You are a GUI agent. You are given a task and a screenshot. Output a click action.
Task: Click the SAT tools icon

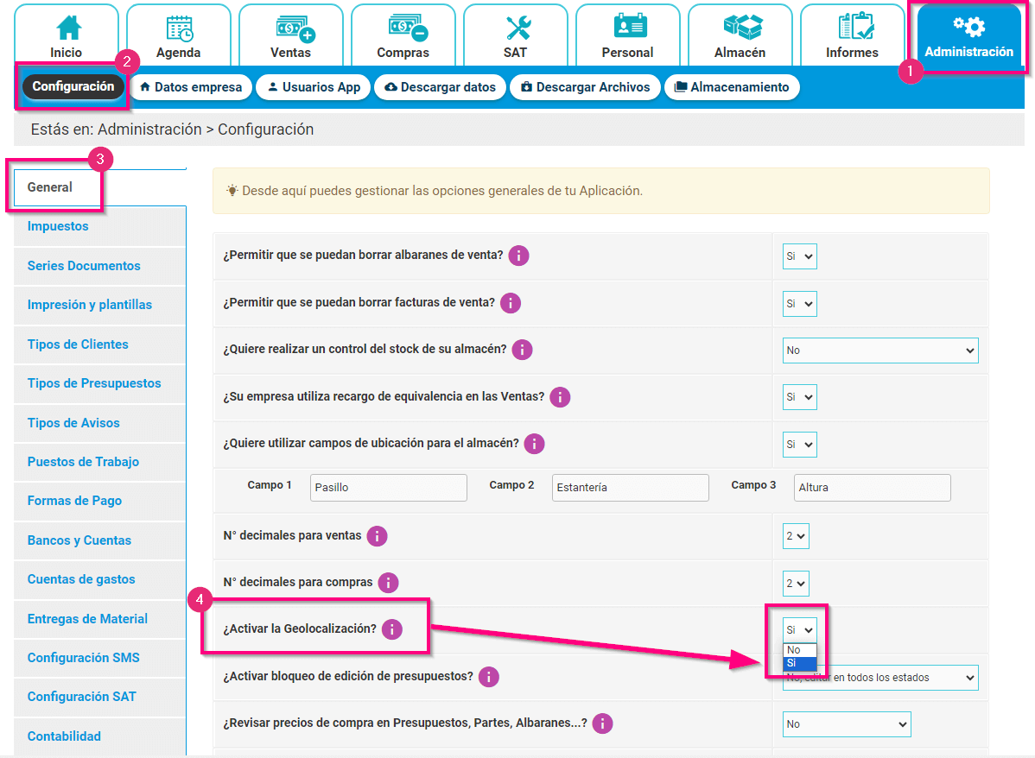point(515,26)
